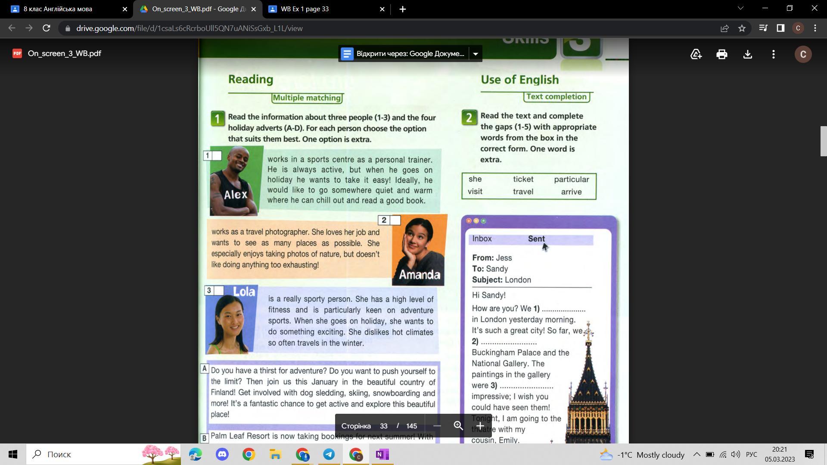The height and width of the screenshot is (465, 827).
Task: Click the Add shortcut to Drive icon
Action: [x=696, y=54]
